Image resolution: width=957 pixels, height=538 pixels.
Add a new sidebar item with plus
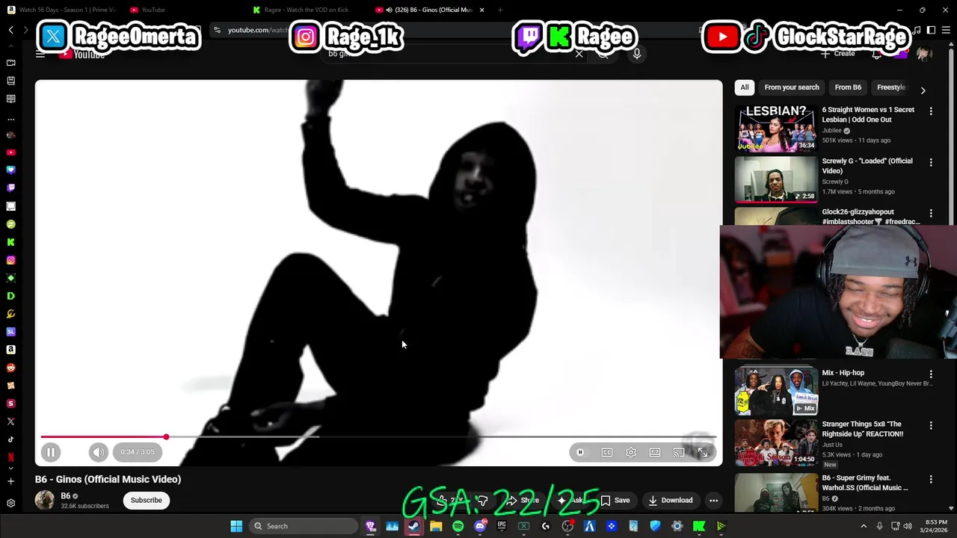(x=10, y=481)
